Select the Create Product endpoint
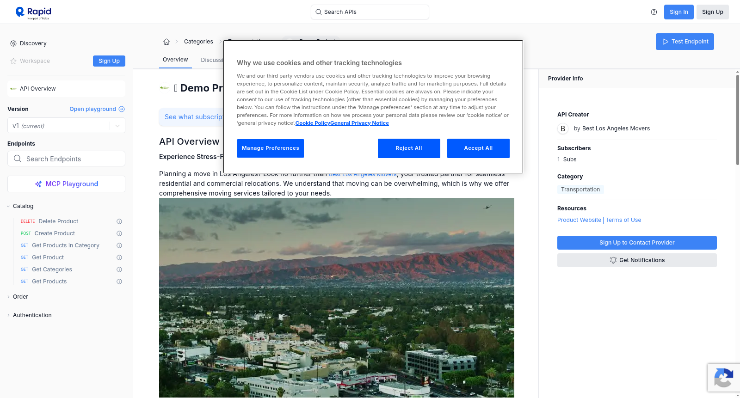The width and height of the screenshot is (740, 398). (55, 233)
